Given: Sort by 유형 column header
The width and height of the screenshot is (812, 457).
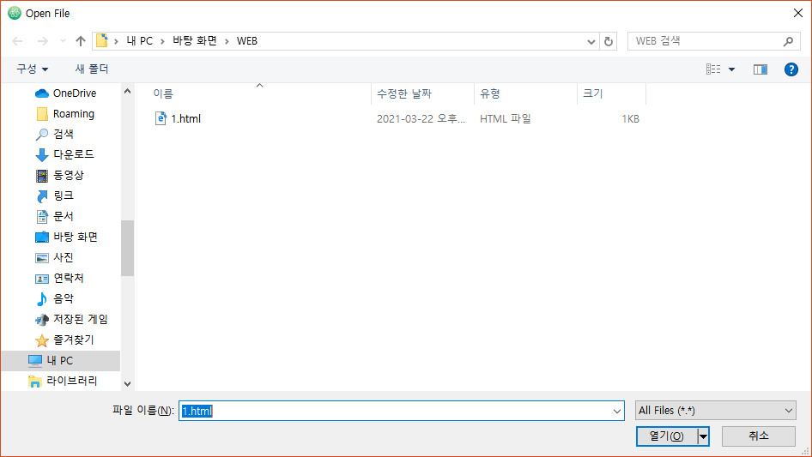Looking at the screenshot, I should pyautogui.click(x=525, y=93).
